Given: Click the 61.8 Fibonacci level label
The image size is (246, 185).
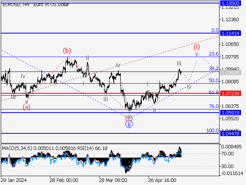Looking at the screenshot, I should pyautogui.click(x=214, y=92).
